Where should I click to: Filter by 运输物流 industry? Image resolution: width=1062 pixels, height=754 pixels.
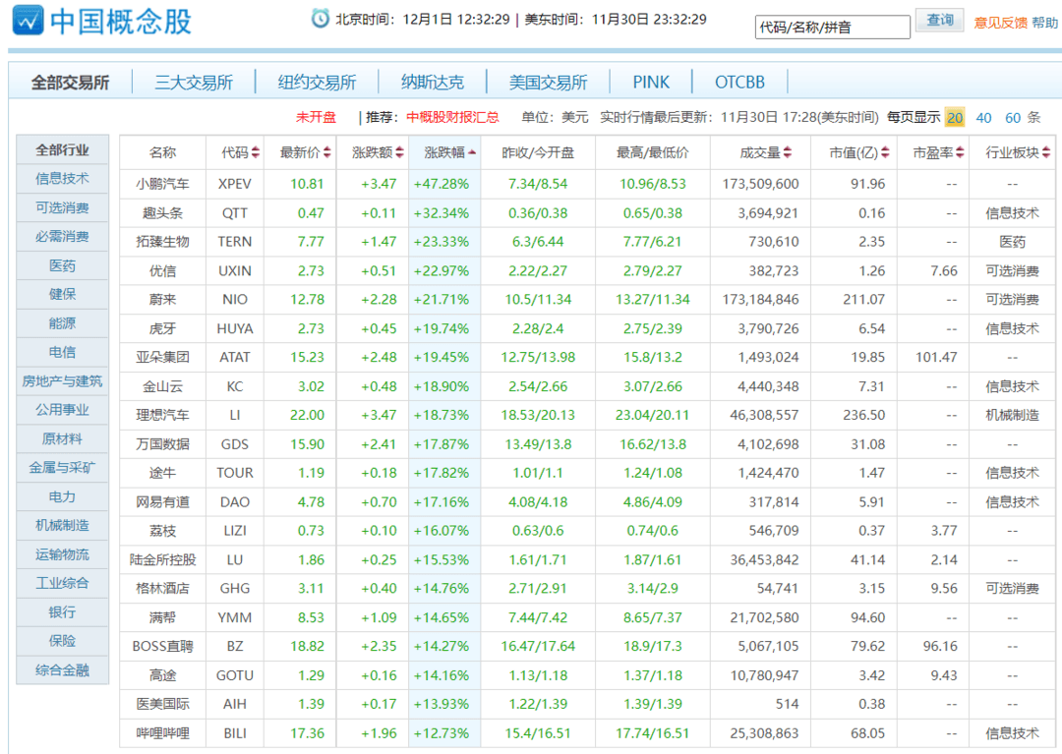click(62, 554)
